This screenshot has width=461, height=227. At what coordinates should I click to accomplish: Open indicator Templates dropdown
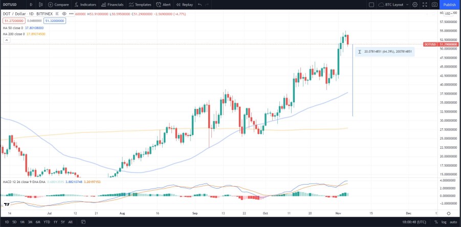[140, 5]
